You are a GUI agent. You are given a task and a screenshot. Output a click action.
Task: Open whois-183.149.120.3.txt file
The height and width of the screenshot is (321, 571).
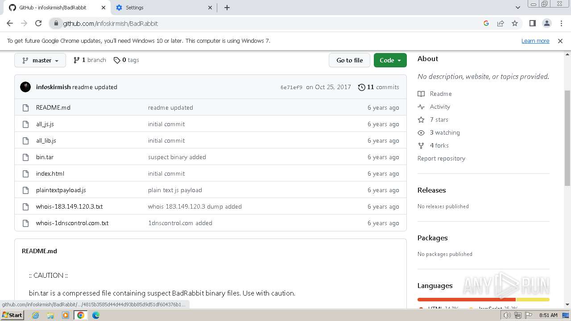(x=69, y=206)
